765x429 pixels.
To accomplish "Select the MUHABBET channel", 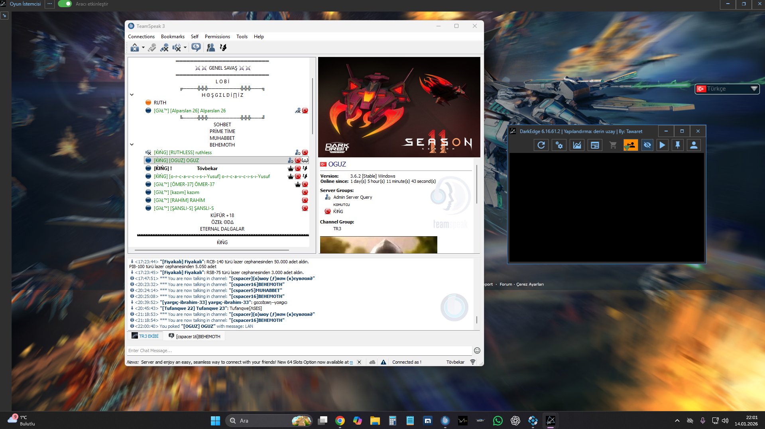I will point(222,138).
